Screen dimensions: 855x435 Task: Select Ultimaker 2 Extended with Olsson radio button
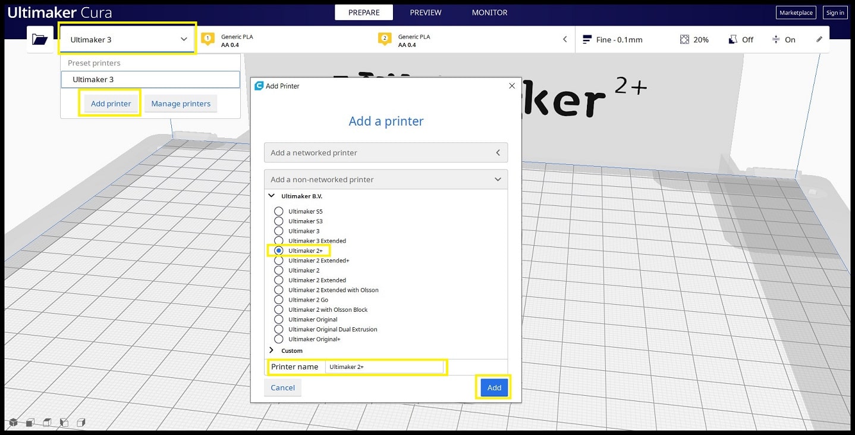(278, 290)
